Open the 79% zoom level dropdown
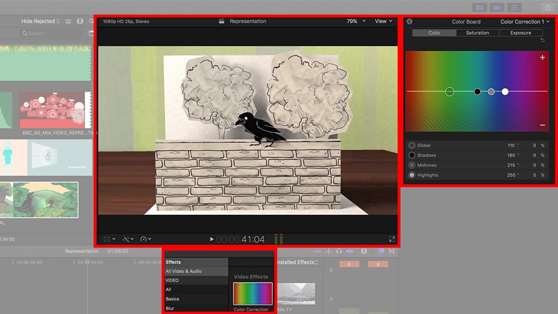The image size is (558, 314). pos(356,21)
